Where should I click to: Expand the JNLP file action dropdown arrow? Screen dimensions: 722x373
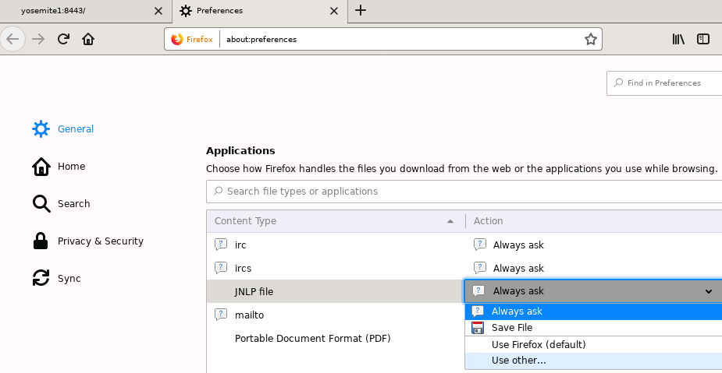point(708,291)
